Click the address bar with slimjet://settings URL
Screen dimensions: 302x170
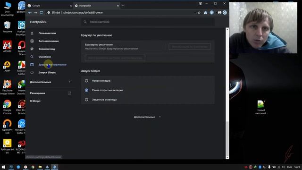point(119,13)
